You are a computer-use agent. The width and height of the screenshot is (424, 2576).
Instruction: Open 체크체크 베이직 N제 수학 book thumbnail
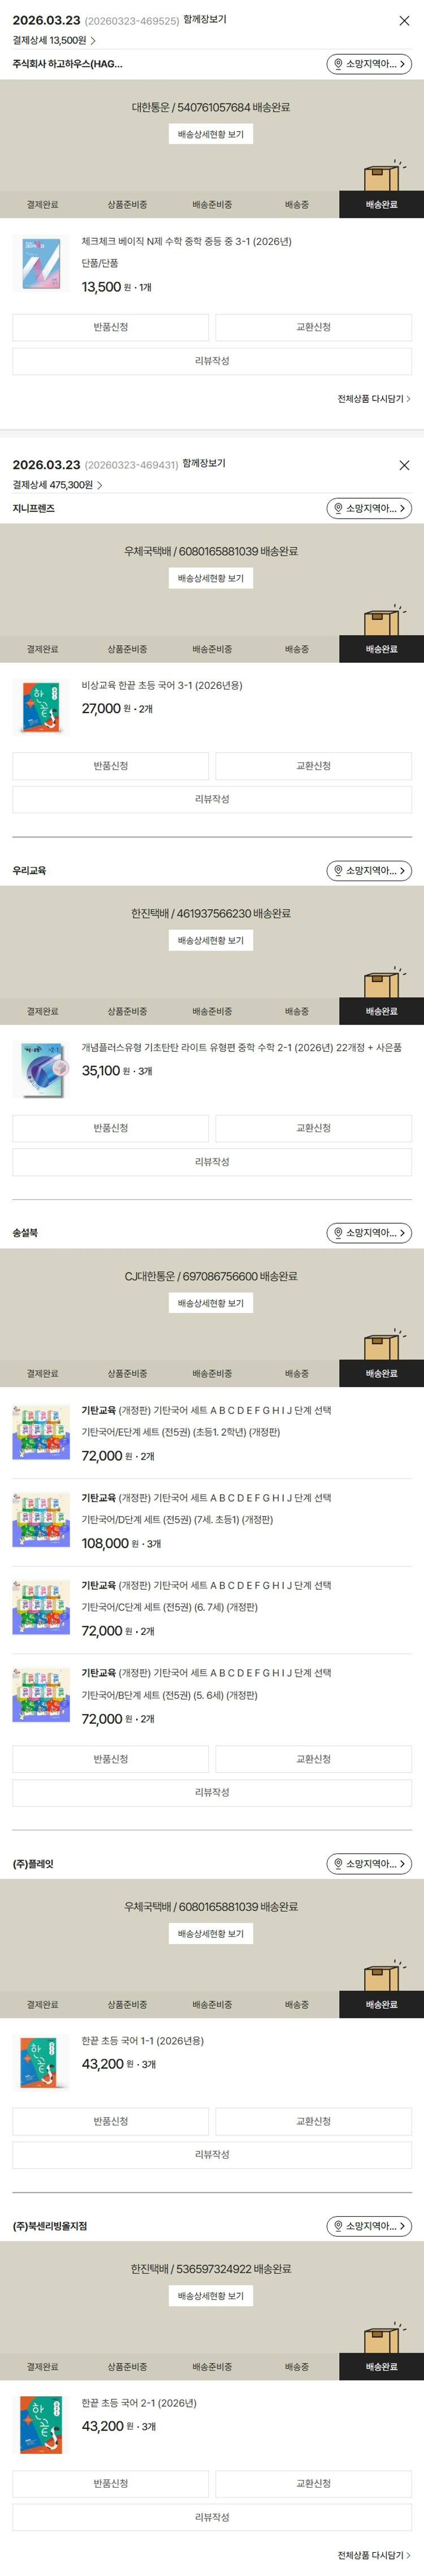42,264
